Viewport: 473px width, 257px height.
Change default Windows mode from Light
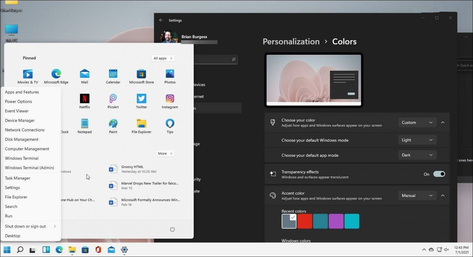417,140
